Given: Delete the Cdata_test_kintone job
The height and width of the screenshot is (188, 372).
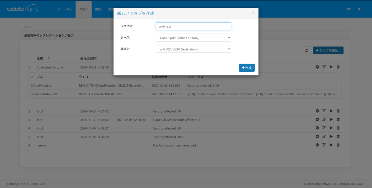Looking at the screenshot, I should pyautogui.click(x=338, y=67).
